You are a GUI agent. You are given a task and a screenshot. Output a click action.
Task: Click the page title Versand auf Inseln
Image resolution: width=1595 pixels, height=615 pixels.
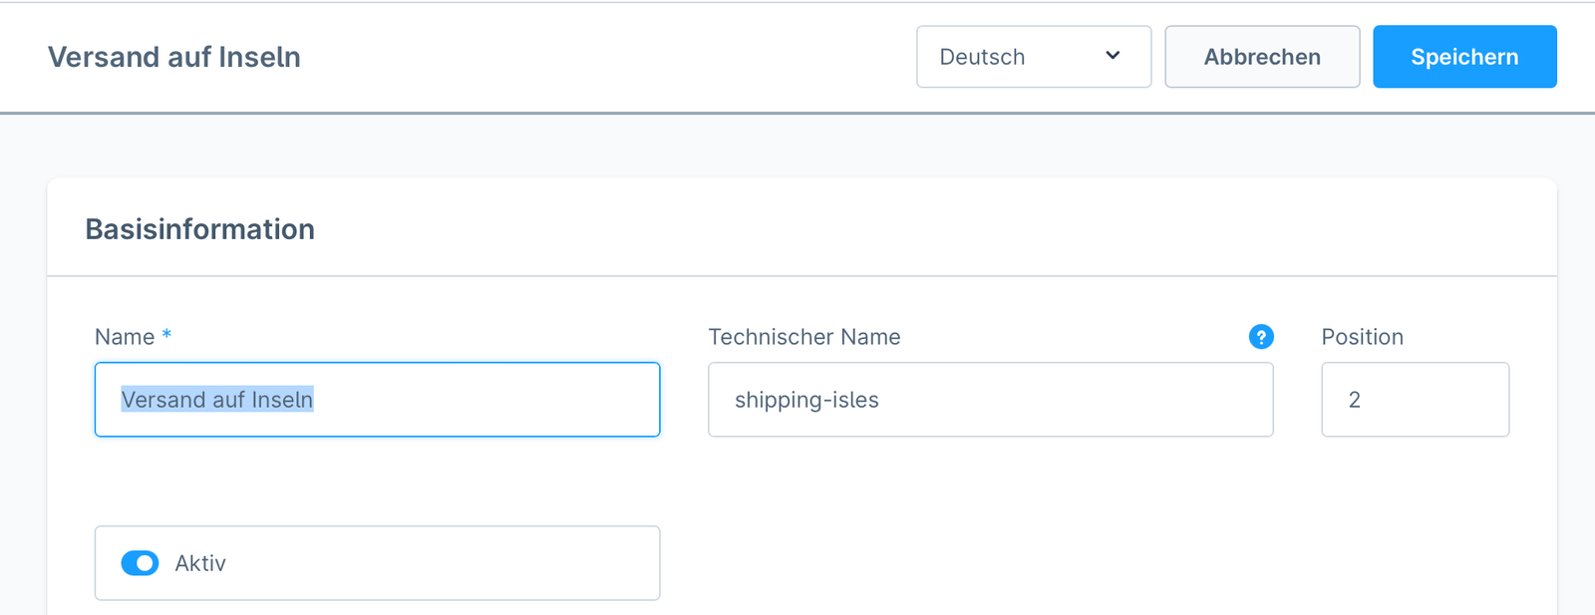(x=174, y=57)
